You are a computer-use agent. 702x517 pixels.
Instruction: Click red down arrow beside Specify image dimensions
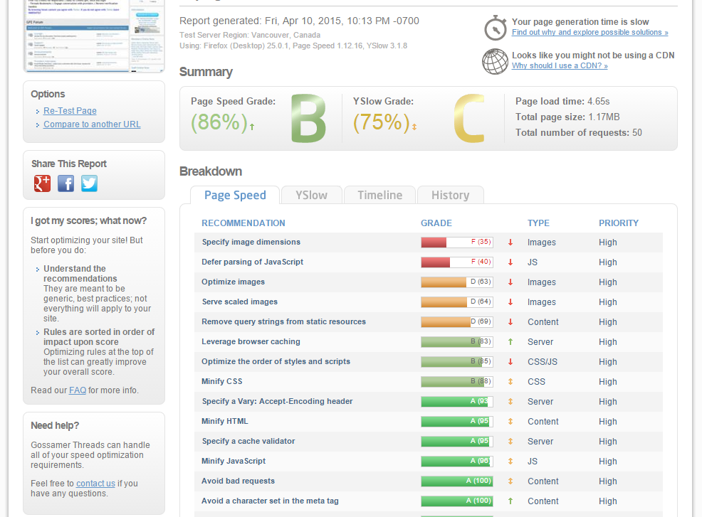click(x=510, y=242)
